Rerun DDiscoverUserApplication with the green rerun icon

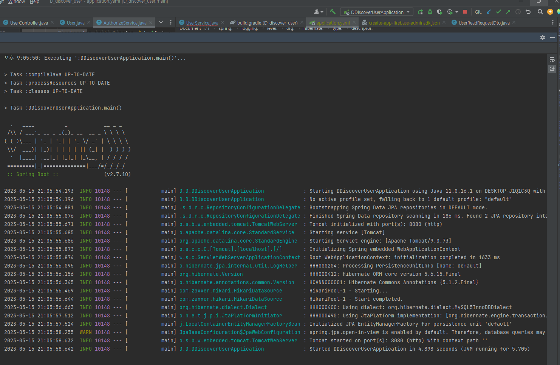pos(420,12)
